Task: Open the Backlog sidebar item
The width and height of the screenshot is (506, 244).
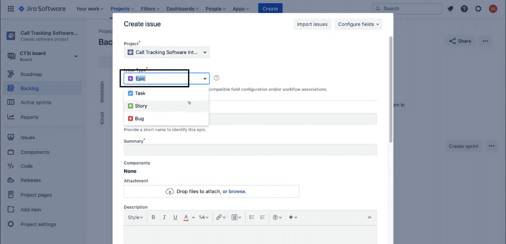Action: click(x=42, y=88)
